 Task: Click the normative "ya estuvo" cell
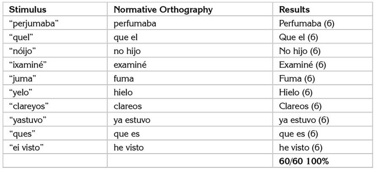(132, 120)
